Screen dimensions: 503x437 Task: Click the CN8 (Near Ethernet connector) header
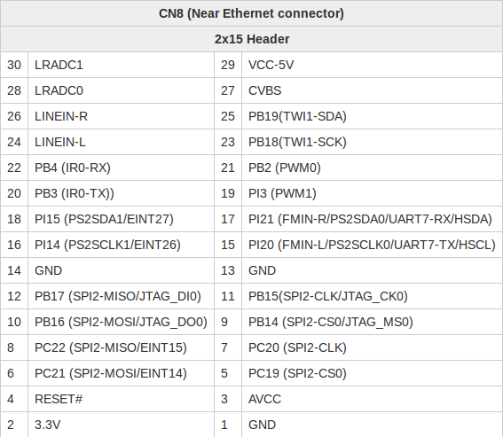[252, 13]
